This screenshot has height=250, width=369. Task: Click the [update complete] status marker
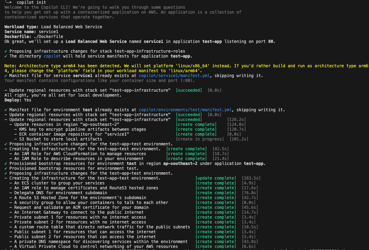(216, 178)
